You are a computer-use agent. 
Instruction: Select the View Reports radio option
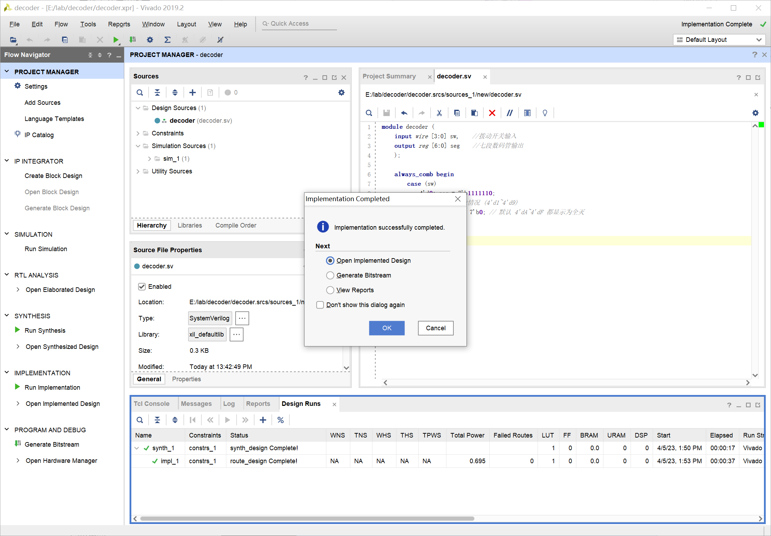330,290
